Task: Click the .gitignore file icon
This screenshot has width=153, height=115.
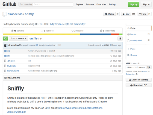Action: 5,61
